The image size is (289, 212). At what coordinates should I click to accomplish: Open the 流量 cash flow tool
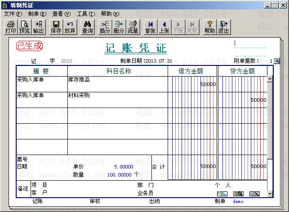click(133, 27)
